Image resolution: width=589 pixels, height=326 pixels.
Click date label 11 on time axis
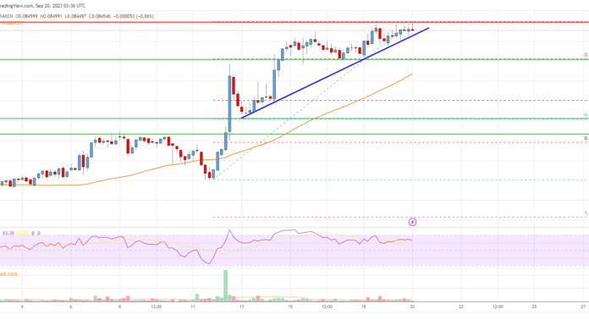[x=193, y=307]
